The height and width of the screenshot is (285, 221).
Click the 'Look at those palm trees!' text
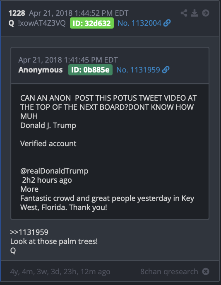click(x=54, y=242)
